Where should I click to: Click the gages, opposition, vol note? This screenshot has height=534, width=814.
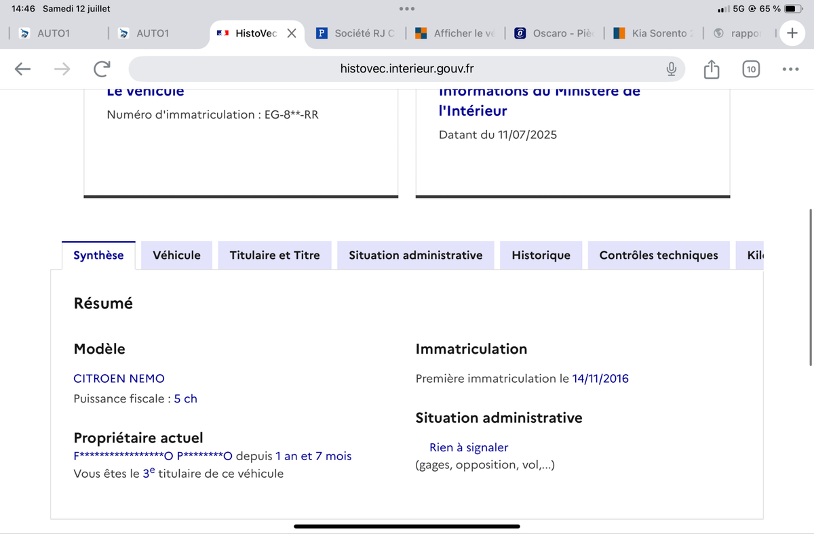[485, 465]
